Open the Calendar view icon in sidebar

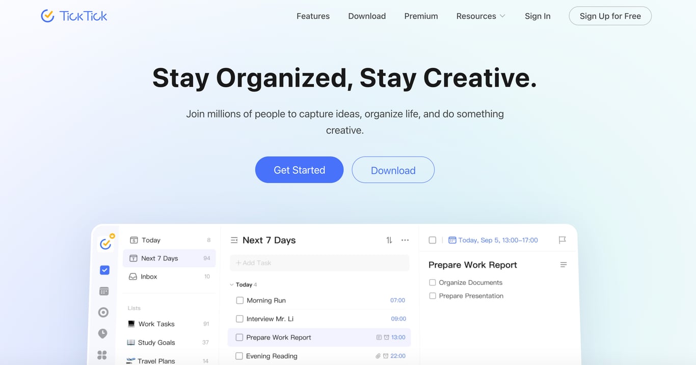coord(104,291)
